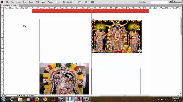
Task: Open the Type menu
Action: (25, 2)
